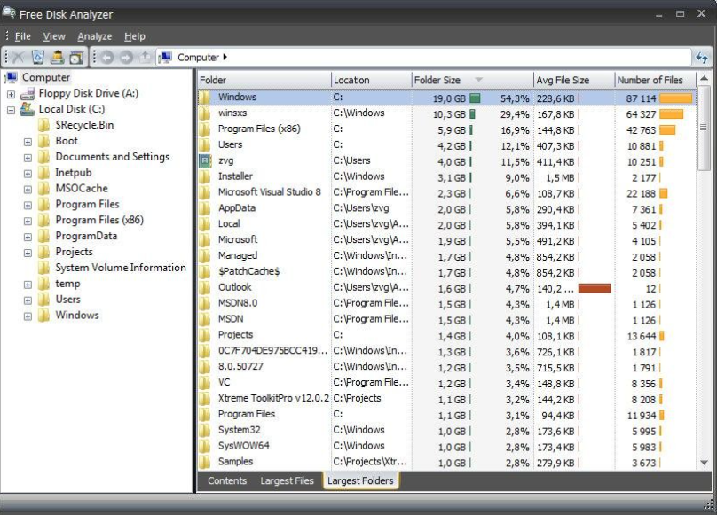Screen dimensions: 717x515
Task: Open the Analyze menu
Action: pyautogui.click(x=95, y=36)
